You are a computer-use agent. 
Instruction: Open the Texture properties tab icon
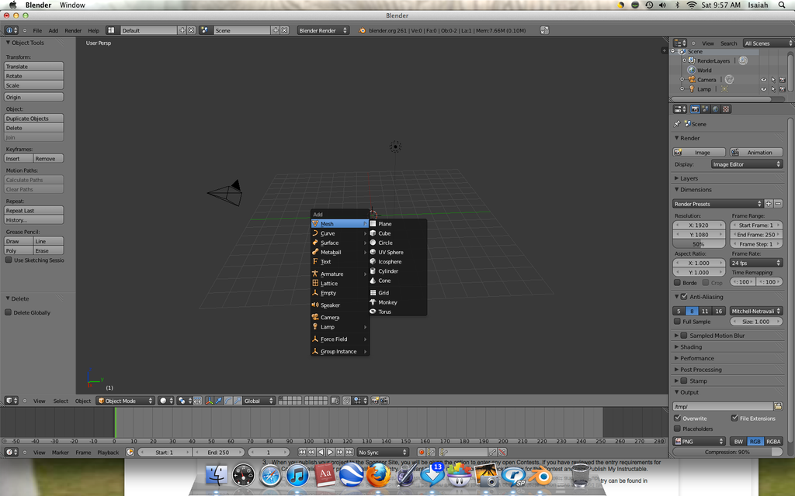click(726, 109)
